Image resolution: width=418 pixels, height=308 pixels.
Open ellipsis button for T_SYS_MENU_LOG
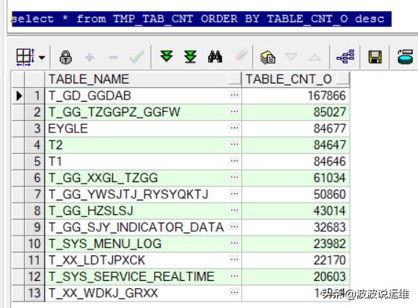tap(234, 244)
